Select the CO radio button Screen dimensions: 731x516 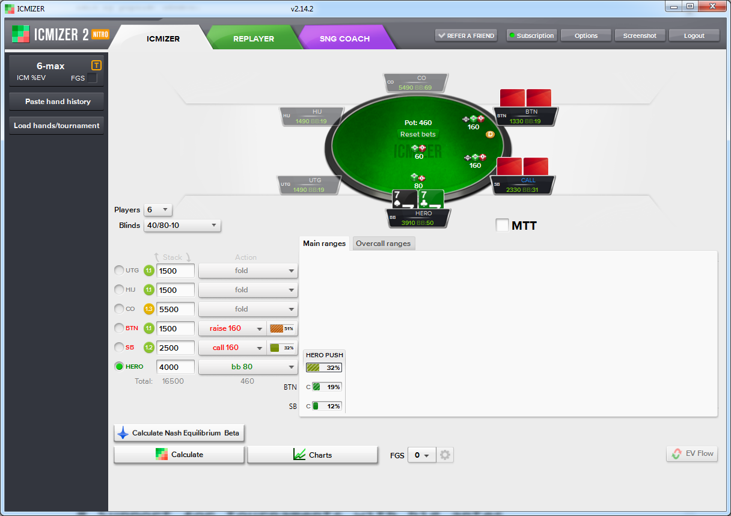coord(119,309)
